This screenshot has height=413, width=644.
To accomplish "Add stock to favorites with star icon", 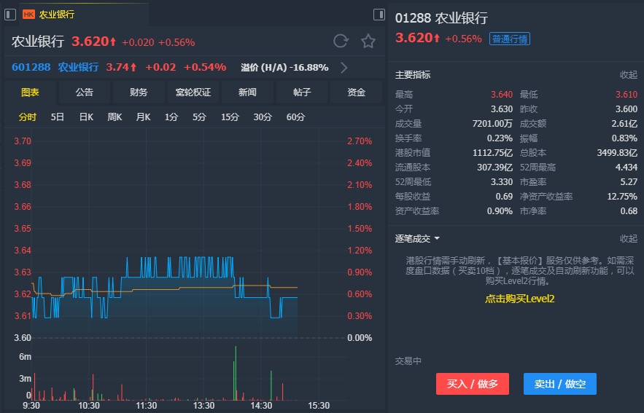I will point(368,41).
